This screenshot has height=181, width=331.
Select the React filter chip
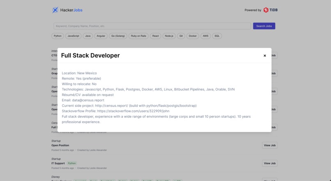pos(156,36)
